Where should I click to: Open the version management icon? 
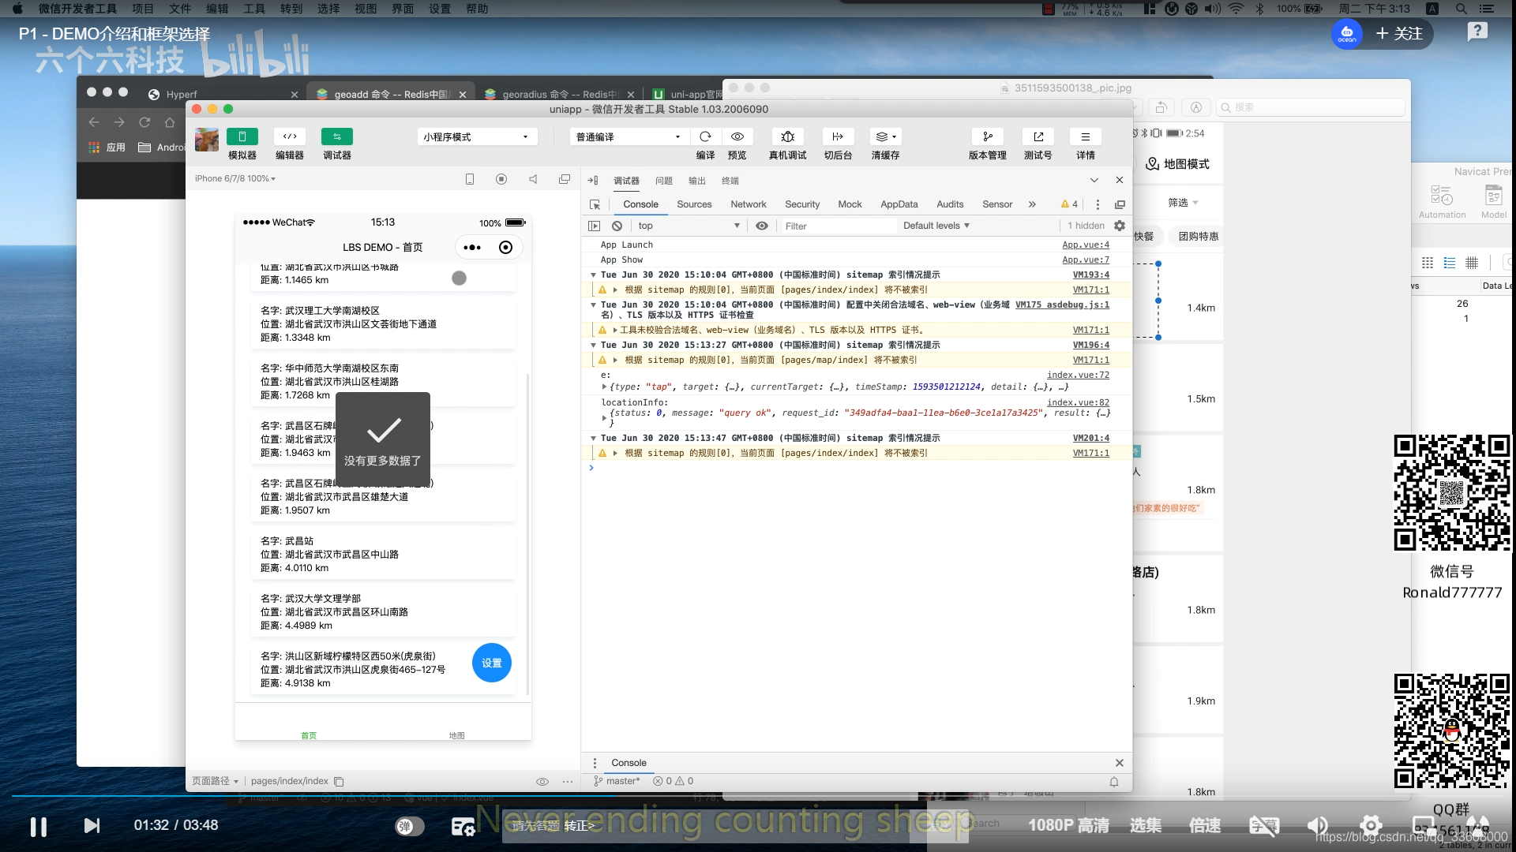click(987, 136)
